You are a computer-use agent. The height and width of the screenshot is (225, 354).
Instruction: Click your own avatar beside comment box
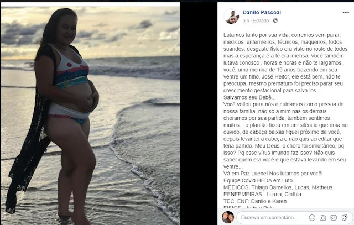coord(228,217)
